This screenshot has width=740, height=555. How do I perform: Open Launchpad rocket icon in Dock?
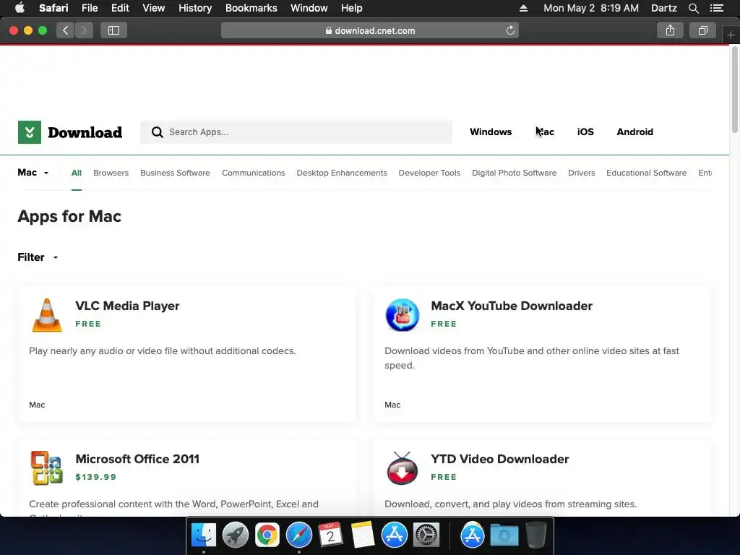pos(236,535)
